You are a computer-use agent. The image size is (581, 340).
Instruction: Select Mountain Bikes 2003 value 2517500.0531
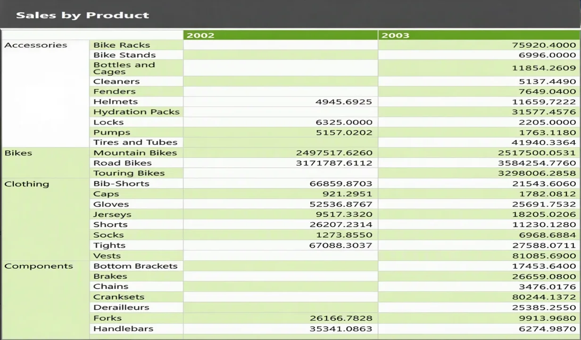tap(537, 153)
